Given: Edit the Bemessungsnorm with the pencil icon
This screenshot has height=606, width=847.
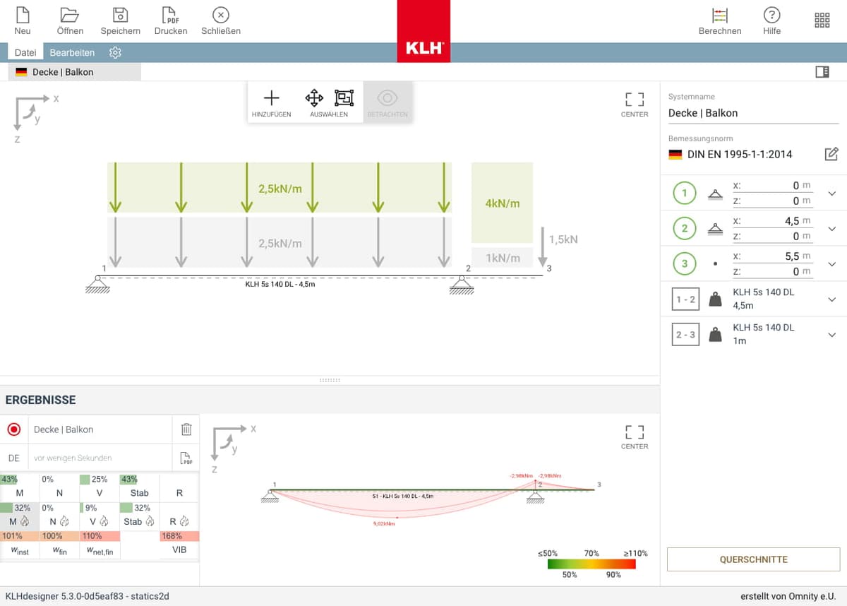Looking at the screenshot, I should pos(831,154).
